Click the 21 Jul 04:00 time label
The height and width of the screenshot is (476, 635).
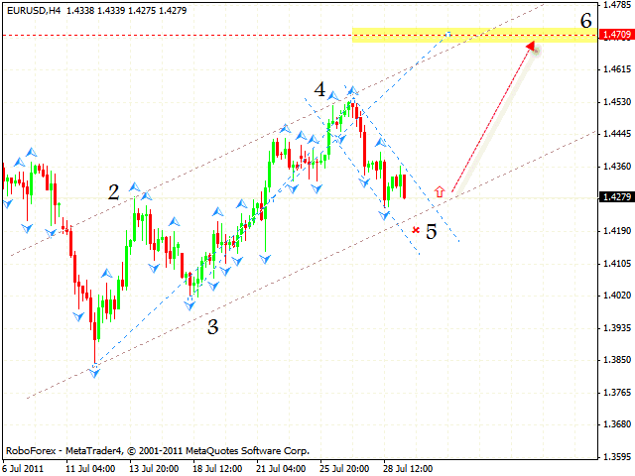[x=281, y=469]
